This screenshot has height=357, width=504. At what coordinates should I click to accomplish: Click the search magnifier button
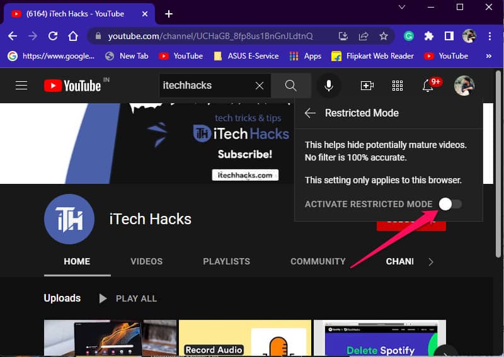tap(290, 86)
